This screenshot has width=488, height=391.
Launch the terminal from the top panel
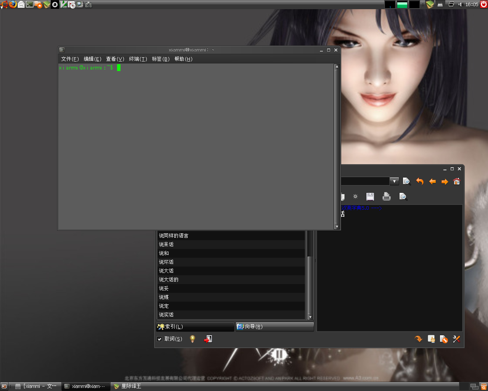(30, 5)
